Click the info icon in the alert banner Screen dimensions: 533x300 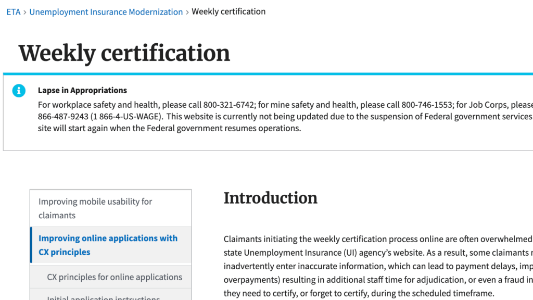click(19, 91)
